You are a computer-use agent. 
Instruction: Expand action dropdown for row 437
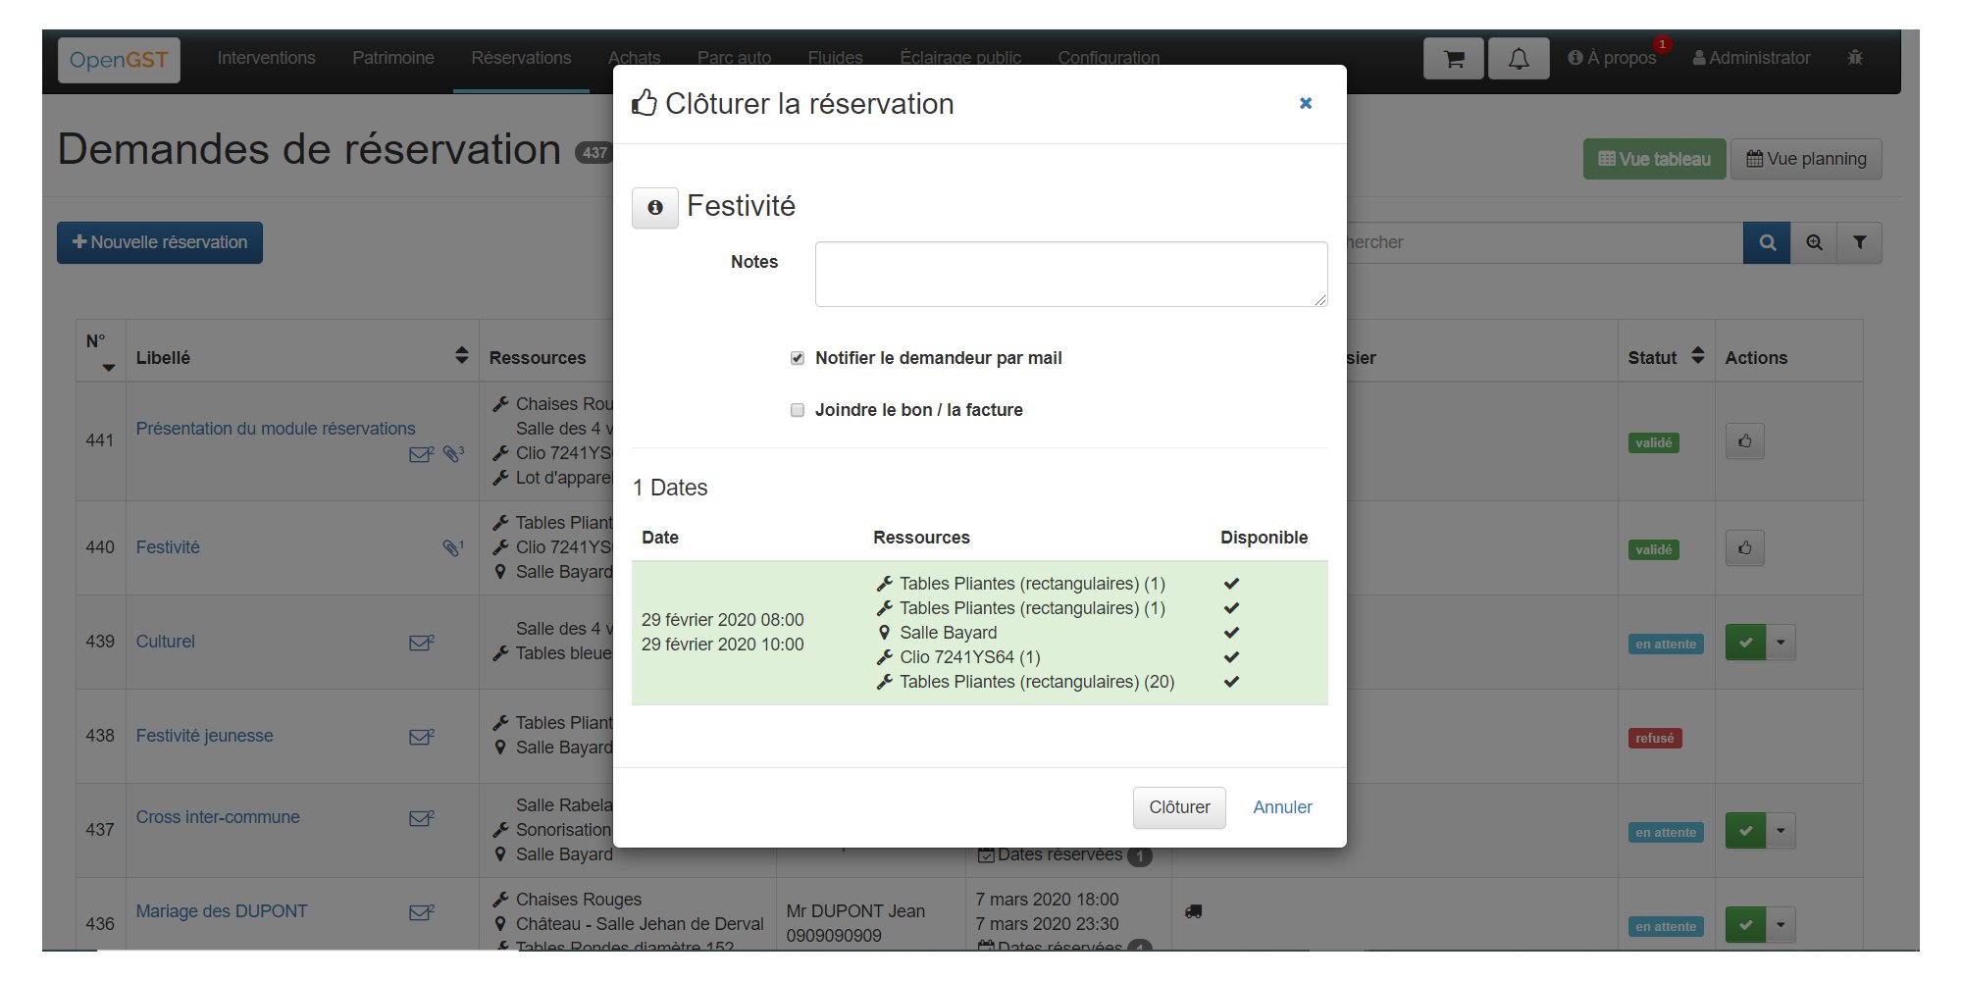[x=1781, y=832]
